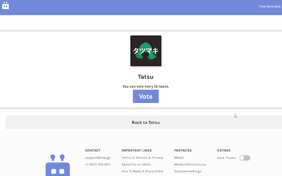The height and width of the screenshot is (176, 282).
Task: Open Find More Bots link
Action: [x=270, y=7]
